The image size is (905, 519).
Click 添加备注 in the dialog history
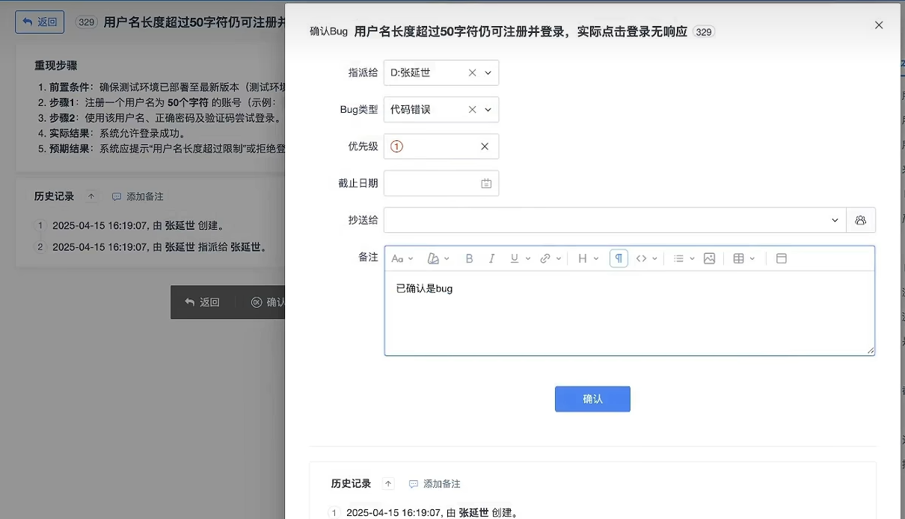pos(435,484)
